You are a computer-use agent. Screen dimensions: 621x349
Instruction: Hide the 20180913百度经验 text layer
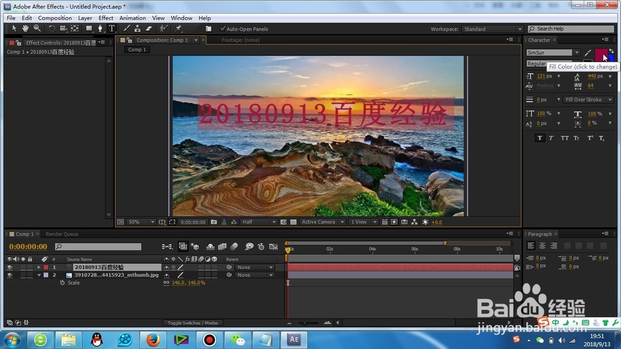[x=9, y=268]
